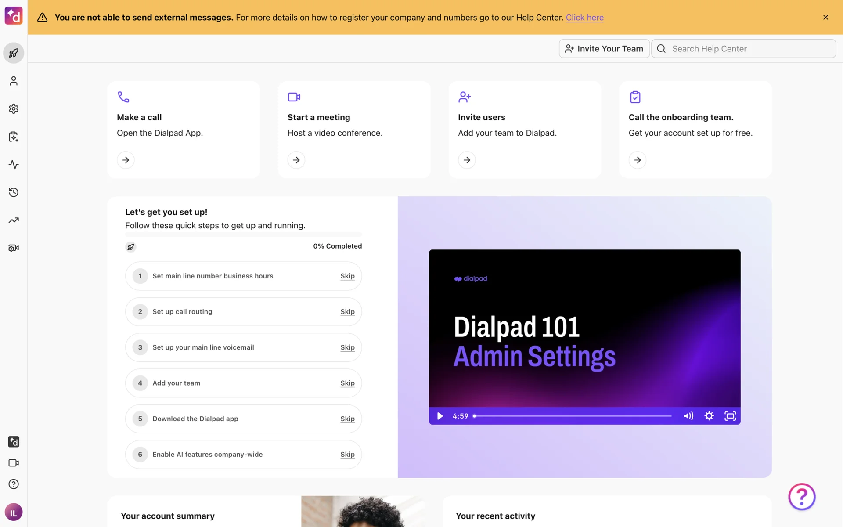The image size is (843, 527).
Task: Open video quality settings gear
Action: pos(709,416)
